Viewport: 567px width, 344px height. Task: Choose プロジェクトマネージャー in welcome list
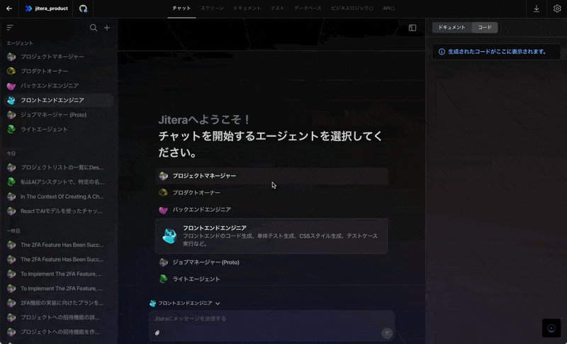point(271,176)
